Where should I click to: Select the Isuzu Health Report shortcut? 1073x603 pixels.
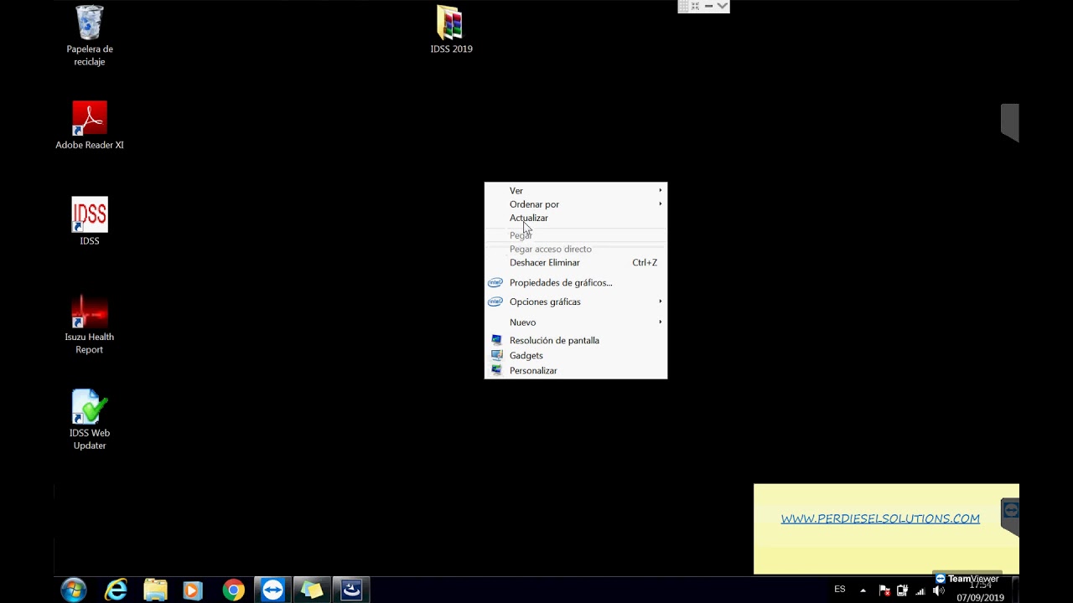pos(90,324)
